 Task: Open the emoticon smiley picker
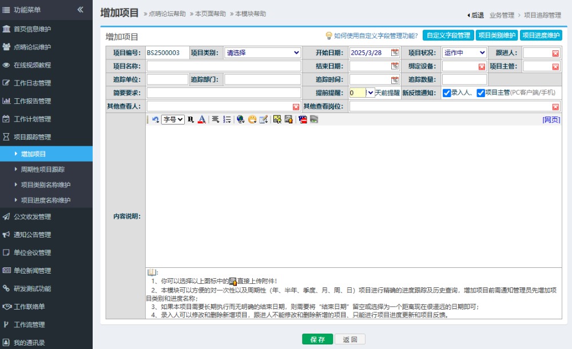(252, 119)
